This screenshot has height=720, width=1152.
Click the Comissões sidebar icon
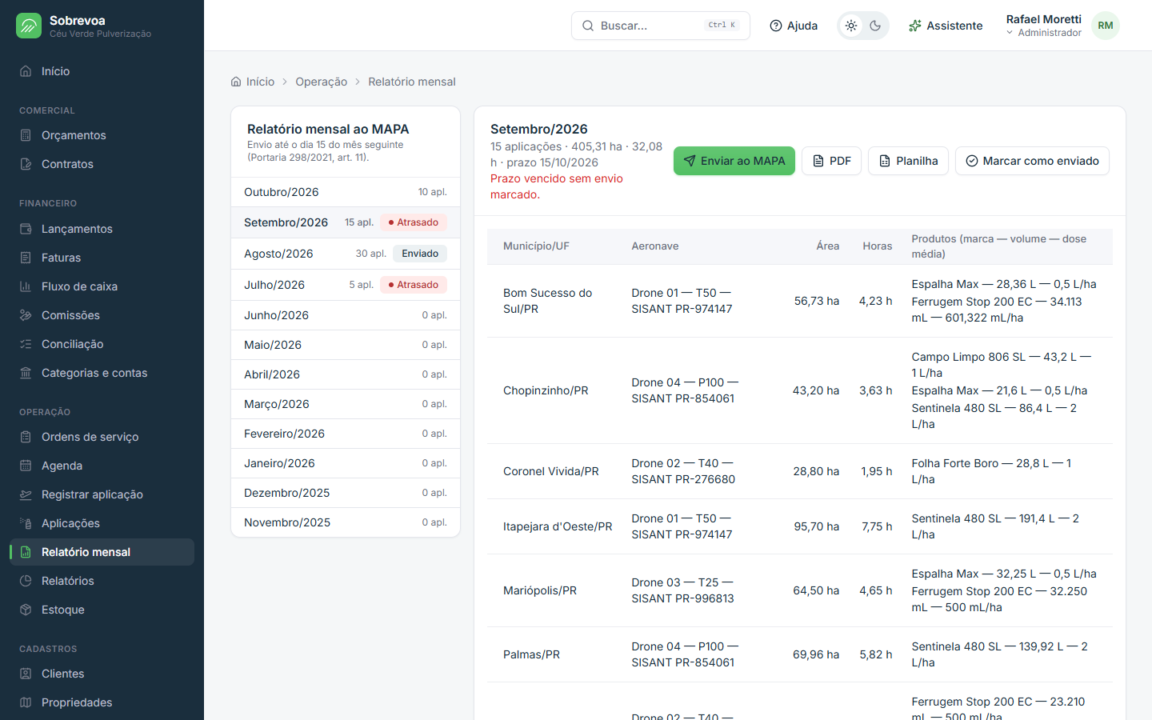point(26,315)
